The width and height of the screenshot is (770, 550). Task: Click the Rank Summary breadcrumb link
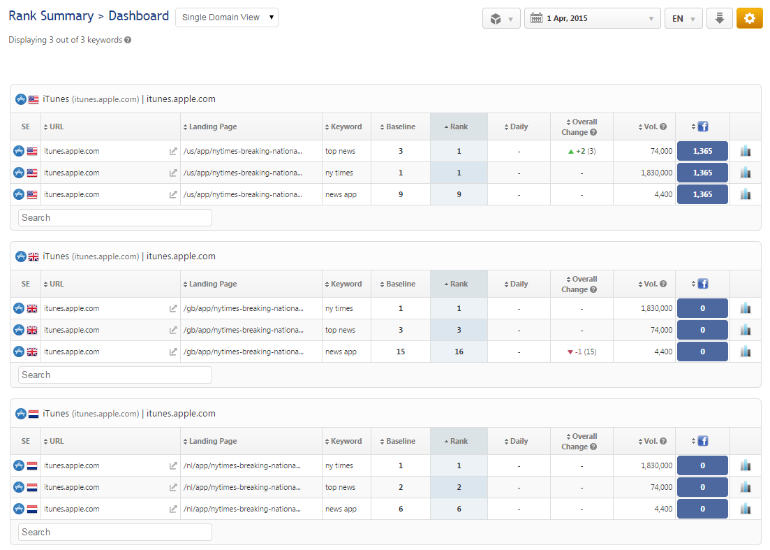[x=51, y=16]
